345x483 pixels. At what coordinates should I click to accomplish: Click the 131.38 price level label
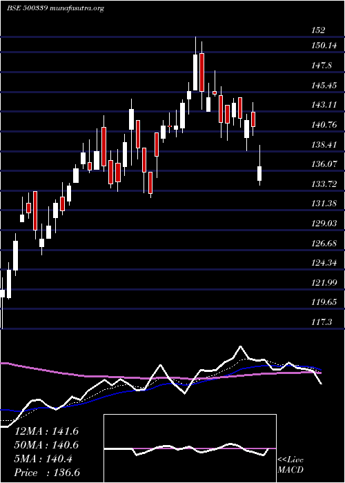324,204
